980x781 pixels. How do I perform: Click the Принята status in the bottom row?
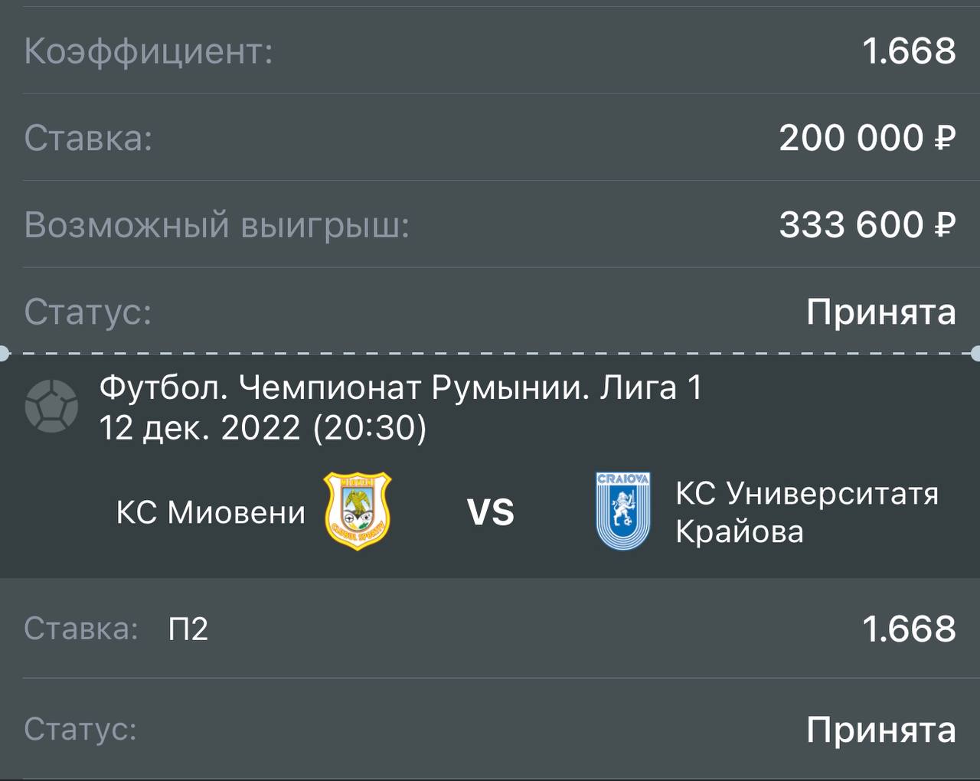(881, 730)
